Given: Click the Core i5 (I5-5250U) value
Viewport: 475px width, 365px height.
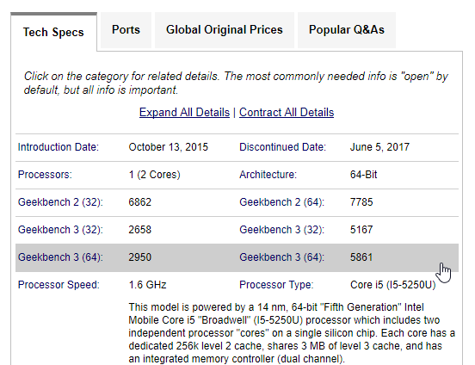Looking at the screenshot, I should (x=393, y=285).
